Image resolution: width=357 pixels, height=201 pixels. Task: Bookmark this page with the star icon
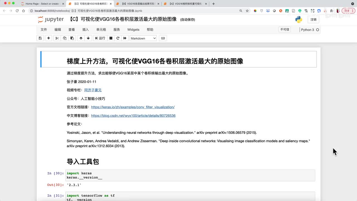[x=247, y=11]
